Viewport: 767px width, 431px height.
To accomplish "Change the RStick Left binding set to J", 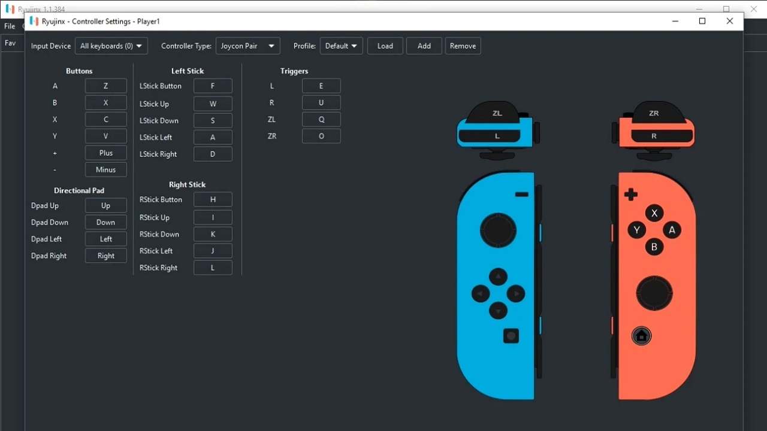I will click(213, 251).
